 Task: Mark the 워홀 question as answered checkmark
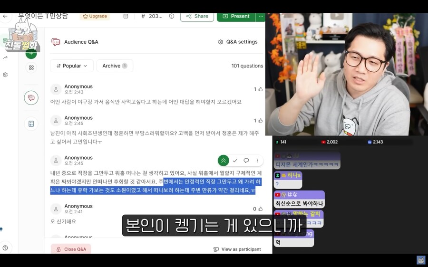click(x=235, y=161)
